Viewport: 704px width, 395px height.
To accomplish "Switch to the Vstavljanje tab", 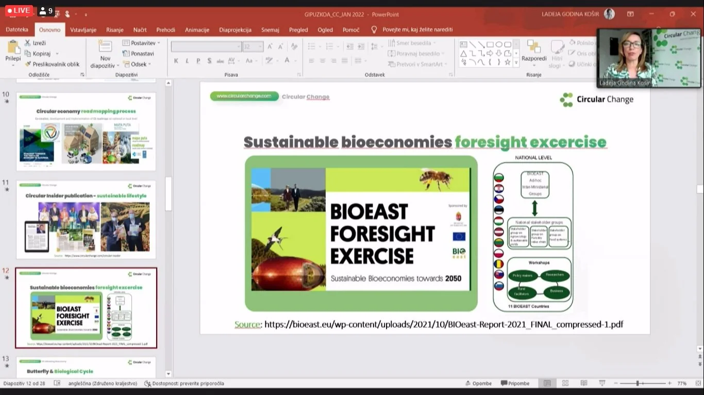I will pyautogui.click(x=83, y=30).
